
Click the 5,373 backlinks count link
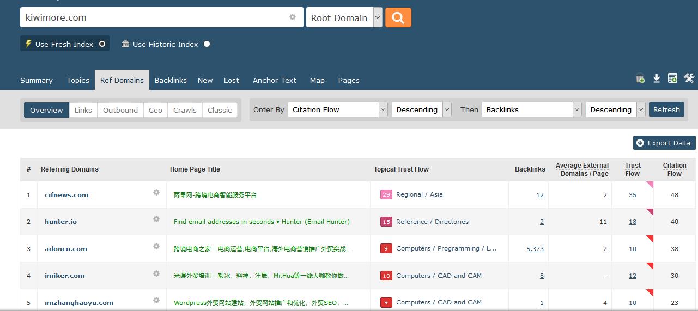pyautogui.click(x=535, y=249)
